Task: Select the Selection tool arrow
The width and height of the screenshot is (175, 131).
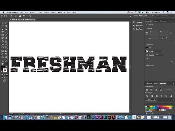Action: pyautogui.click(x=3, y=23)
